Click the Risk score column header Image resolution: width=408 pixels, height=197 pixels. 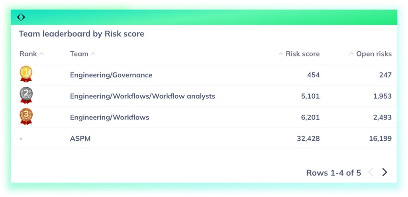pos(302,54)
